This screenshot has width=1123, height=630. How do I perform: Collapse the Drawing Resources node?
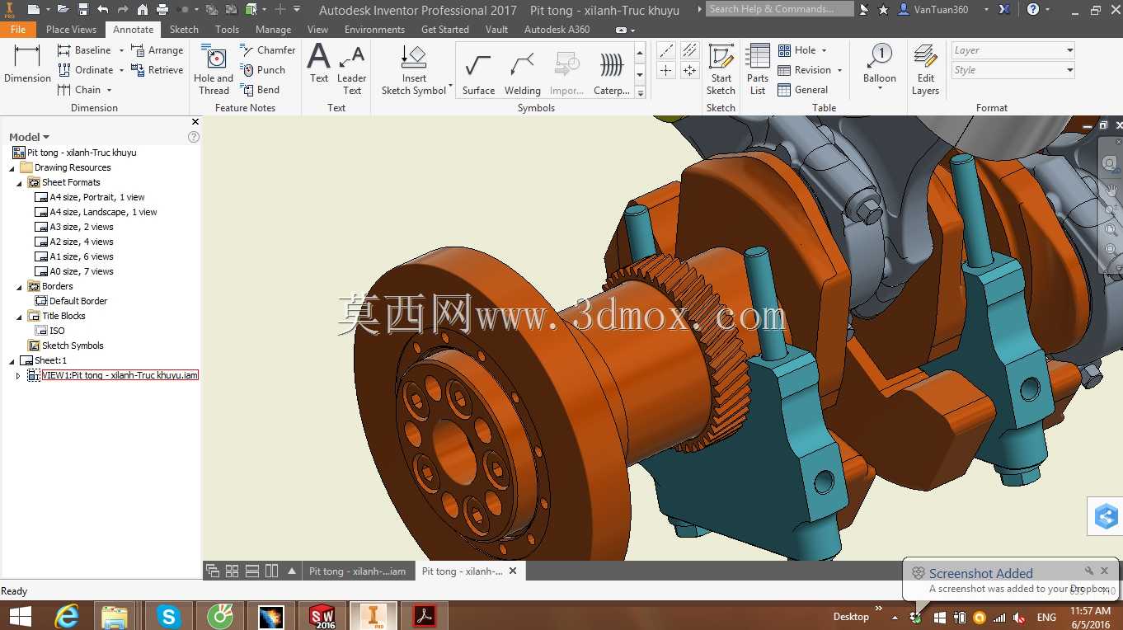12,168
